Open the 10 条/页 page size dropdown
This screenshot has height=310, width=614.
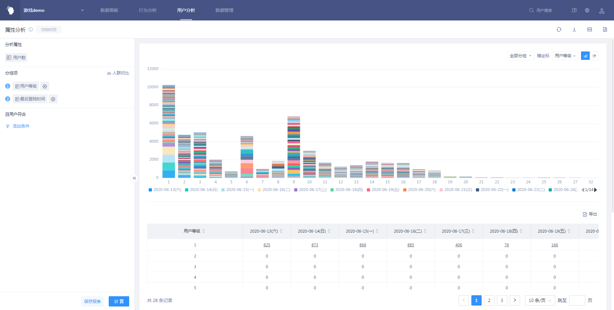coord(539,300)
